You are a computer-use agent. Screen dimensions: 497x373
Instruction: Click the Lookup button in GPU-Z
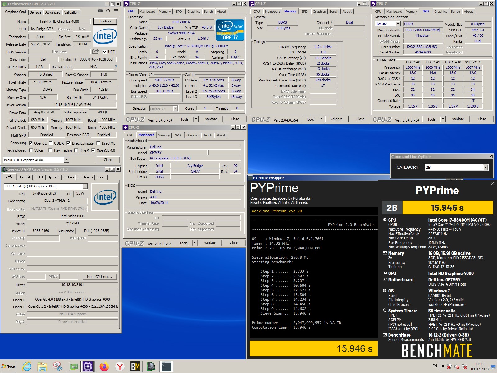click(105, 21)
